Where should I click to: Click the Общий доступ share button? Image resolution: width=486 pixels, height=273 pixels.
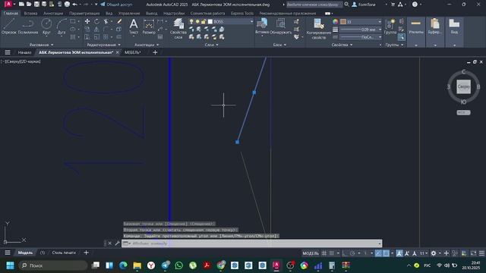tap(116, 5)
